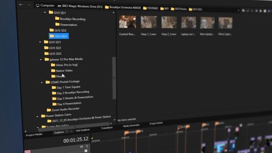This screenshot has height=153, width=272.
Task: Select the MO folder in the path bar
Action: coord(164,8)
